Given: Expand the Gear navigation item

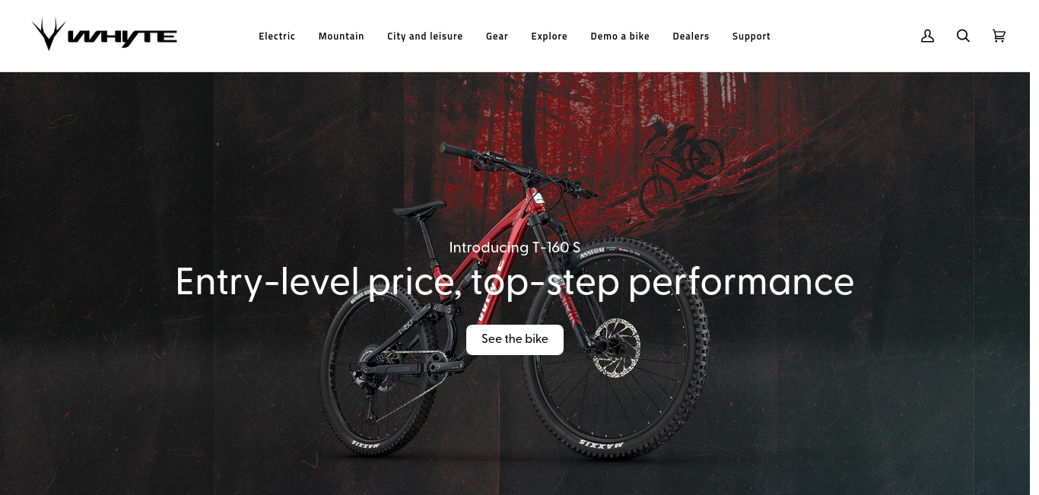Looking at the screenshot, I should click(x=497, y=36).
